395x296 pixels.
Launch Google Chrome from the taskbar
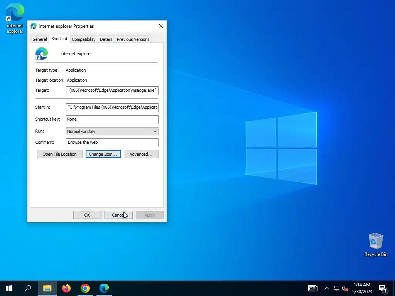pos(85,288)
